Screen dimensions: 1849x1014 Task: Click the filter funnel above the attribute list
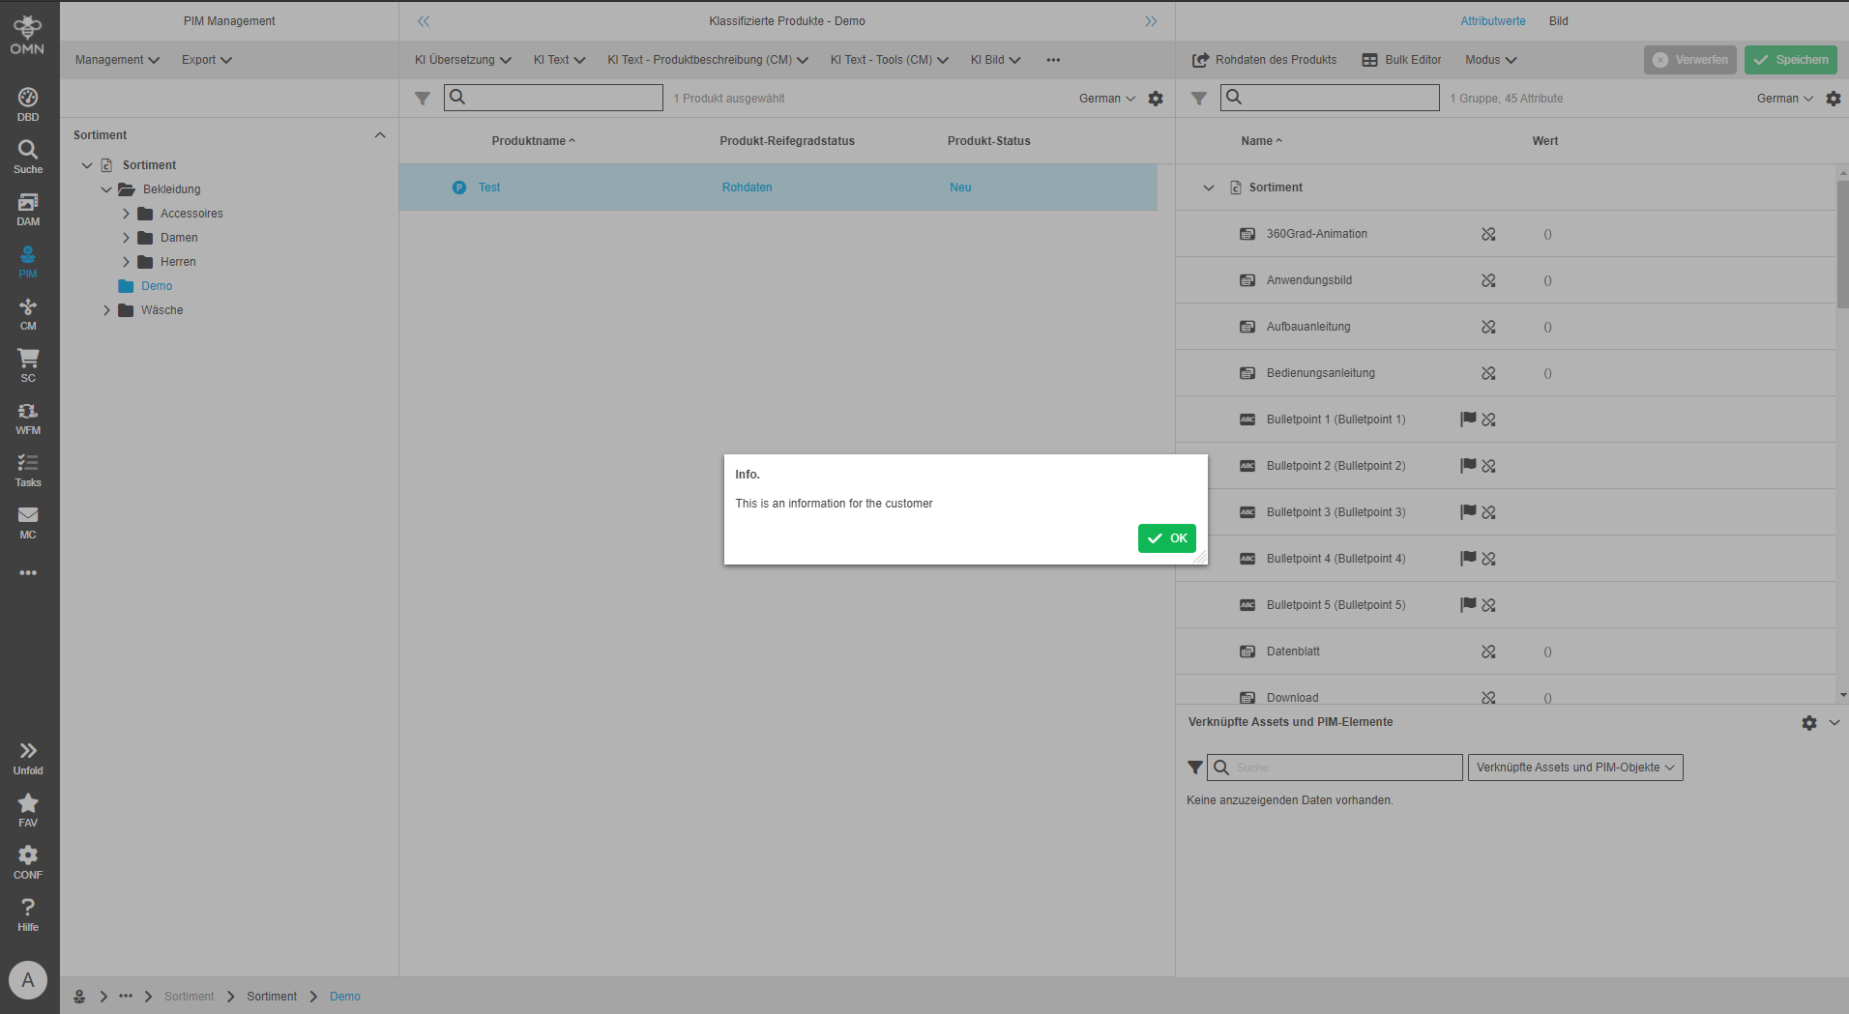click(x=1199, y=98)
